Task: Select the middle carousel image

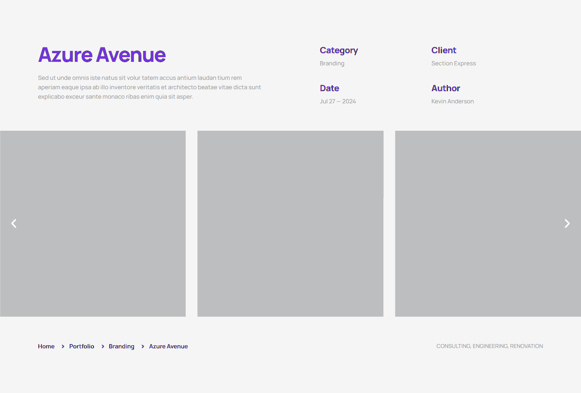Action: [290, 224]
